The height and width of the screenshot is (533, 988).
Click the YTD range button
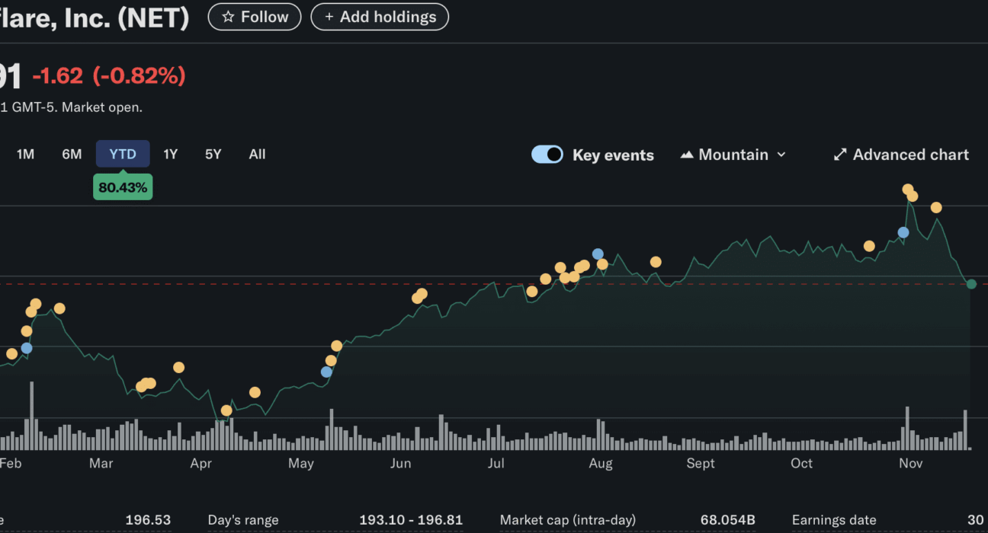coord(123,154)
